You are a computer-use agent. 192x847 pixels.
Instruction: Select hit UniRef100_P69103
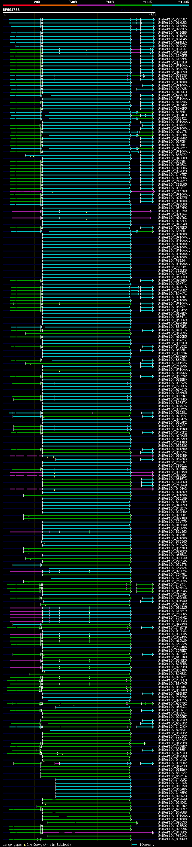point(172,836)
